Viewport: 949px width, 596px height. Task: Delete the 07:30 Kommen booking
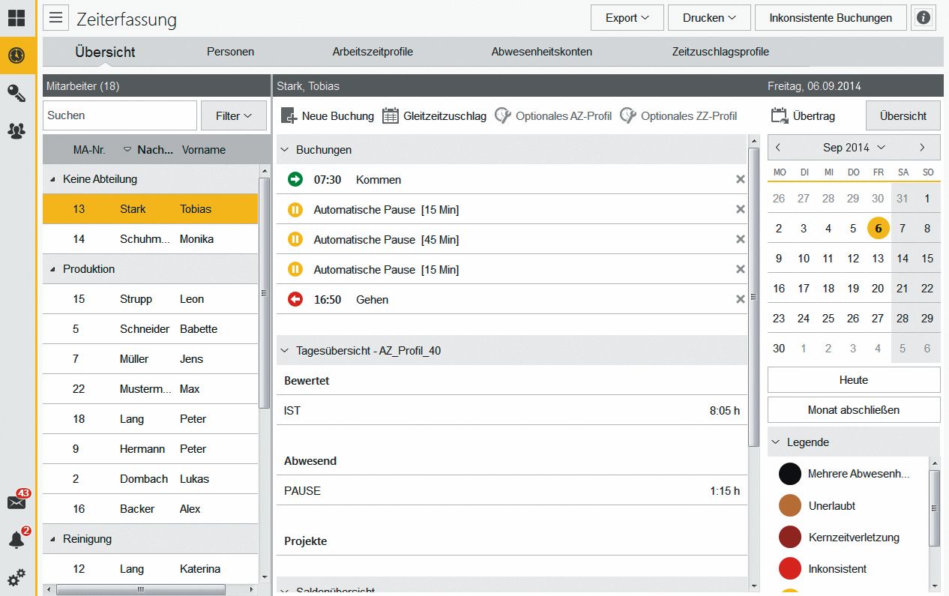[741, 179]
